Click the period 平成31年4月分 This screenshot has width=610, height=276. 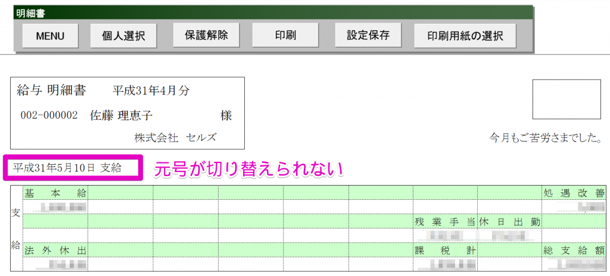point(151,91)
